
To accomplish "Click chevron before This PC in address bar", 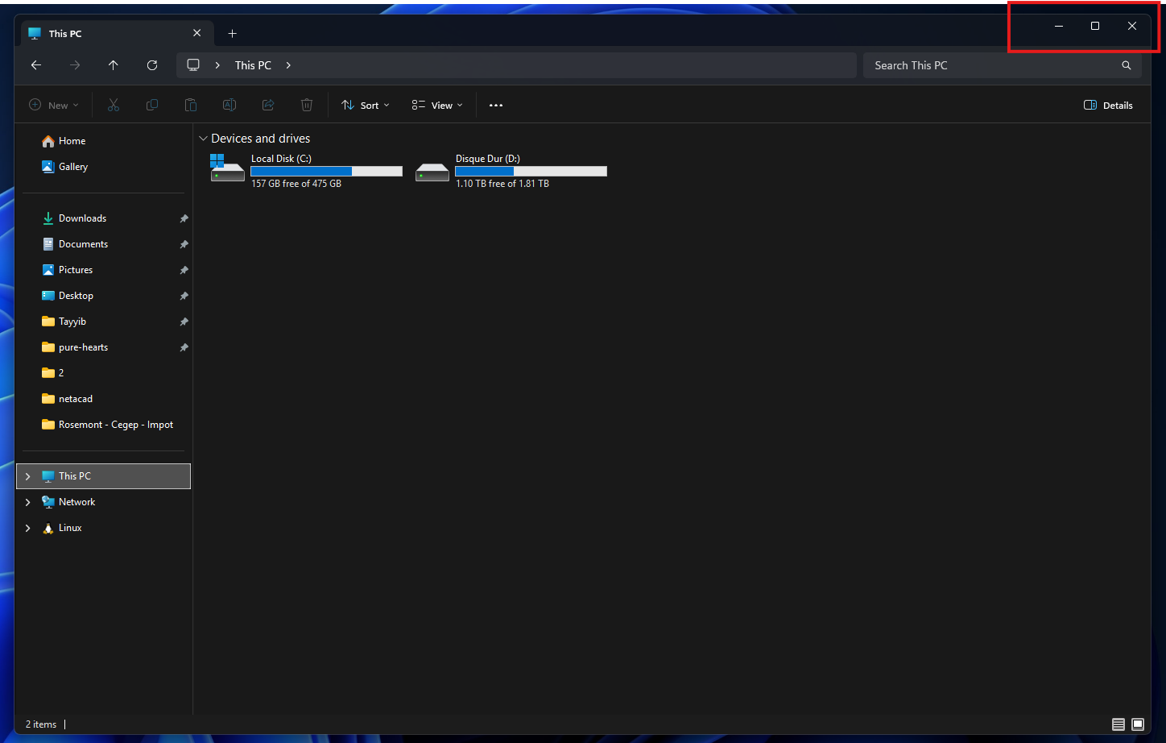I will pos(217,65).
